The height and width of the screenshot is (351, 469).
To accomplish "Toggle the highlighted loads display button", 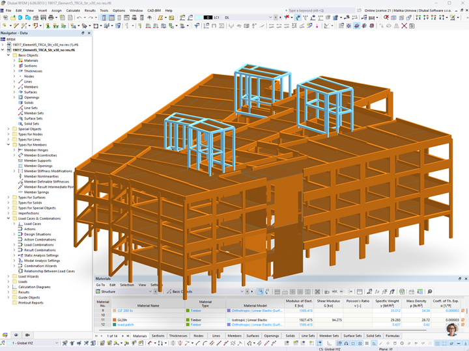I will pos(298,18).
